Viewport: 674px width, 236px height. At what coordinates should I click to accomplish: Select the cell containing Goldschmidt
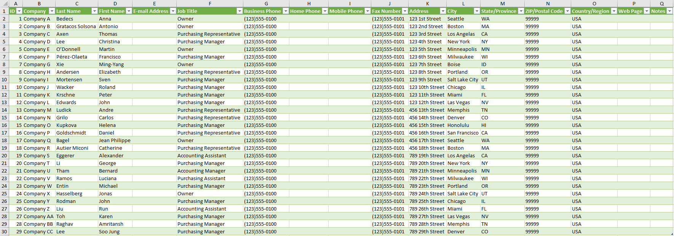pyautogui.click(x=77, y=133)
